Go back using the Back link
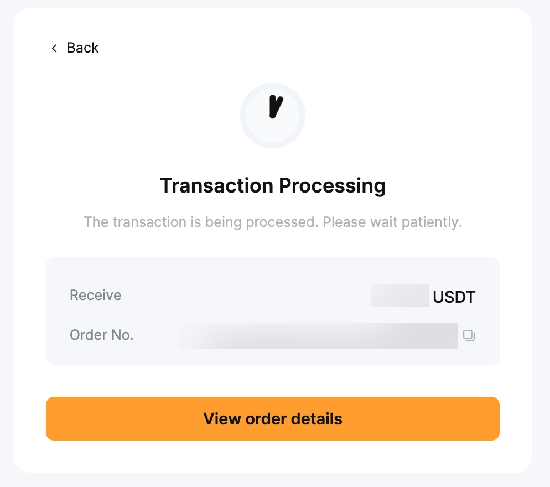The image size is (550, 487). [82, 48]
